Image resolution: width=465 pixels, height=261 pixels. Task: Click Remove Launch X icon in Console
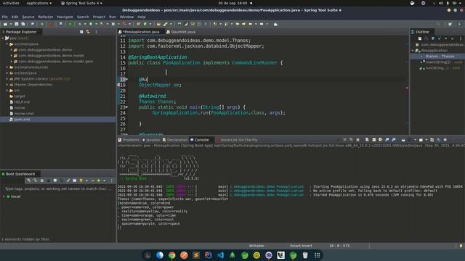[x=344, y=140]
